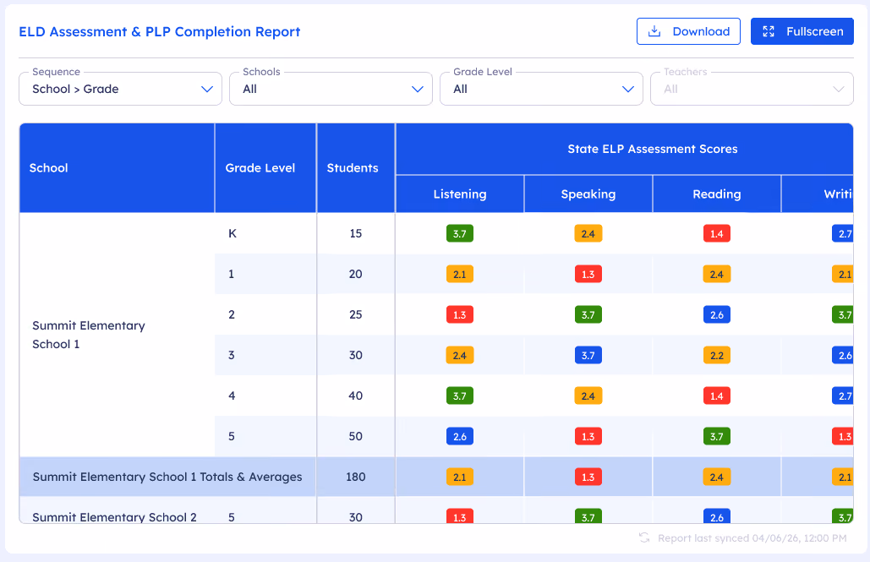The height and width of the screenshot is (562, 870).
Task: Open the disabled Teachers dropdown
Action: tap(752, 89)
